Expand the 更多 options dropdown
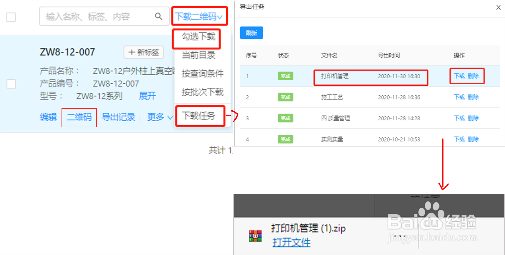This screenshot has width=505, height=255. tap(158, 117)
